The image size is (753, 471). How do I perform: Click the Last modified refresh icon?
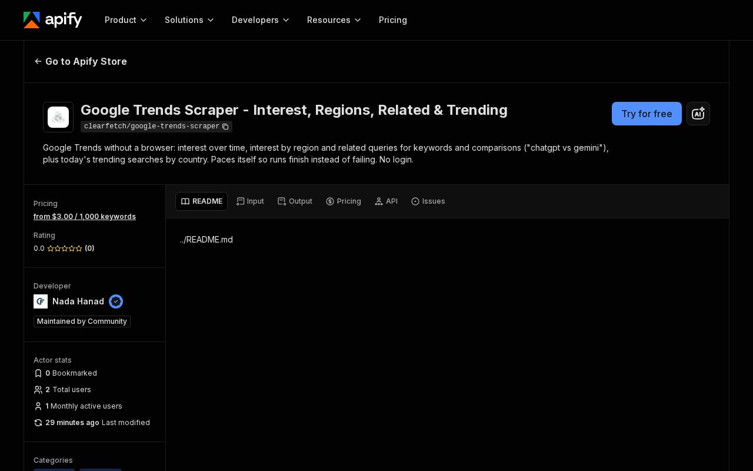pos(38,423)
